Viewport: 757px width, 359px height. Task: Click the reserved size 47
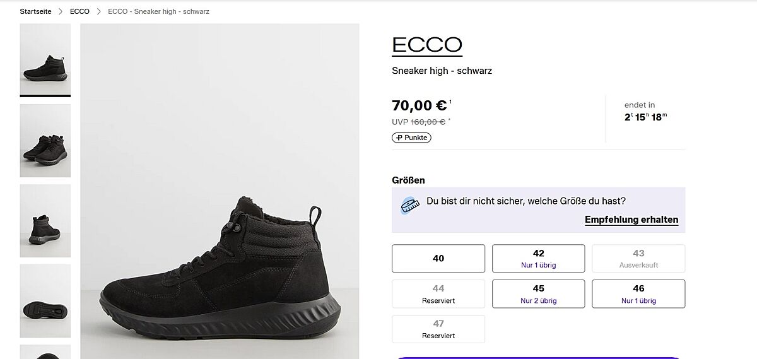coord(438,329)
